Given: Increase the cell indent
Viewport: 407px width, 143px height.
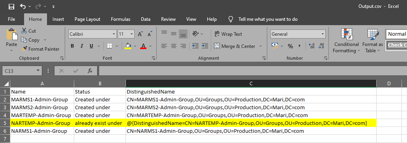Looking at the screenshot, I should (x=205, y=46).
